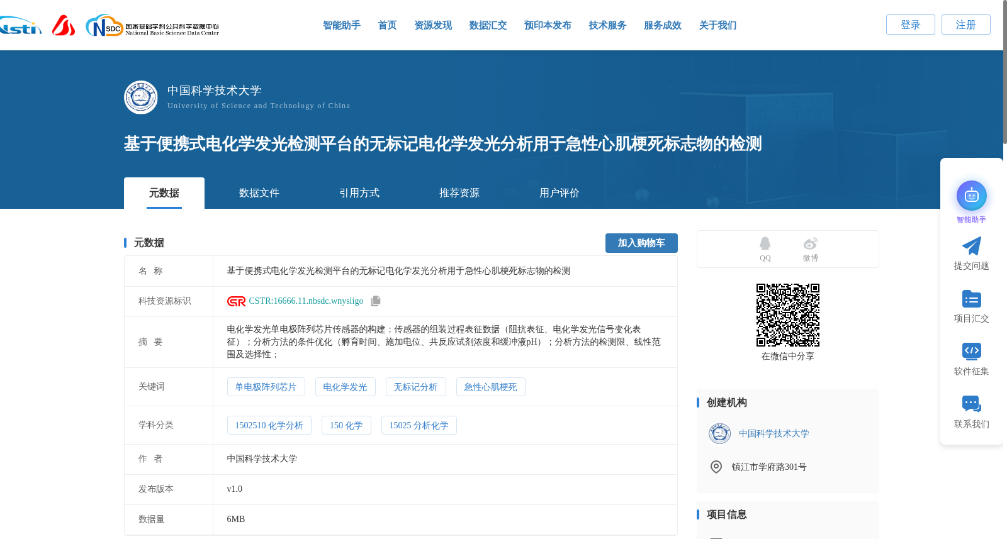The image size is (1007, 539).
Task: Click the contact us chat icon
Action: point(972,404)
